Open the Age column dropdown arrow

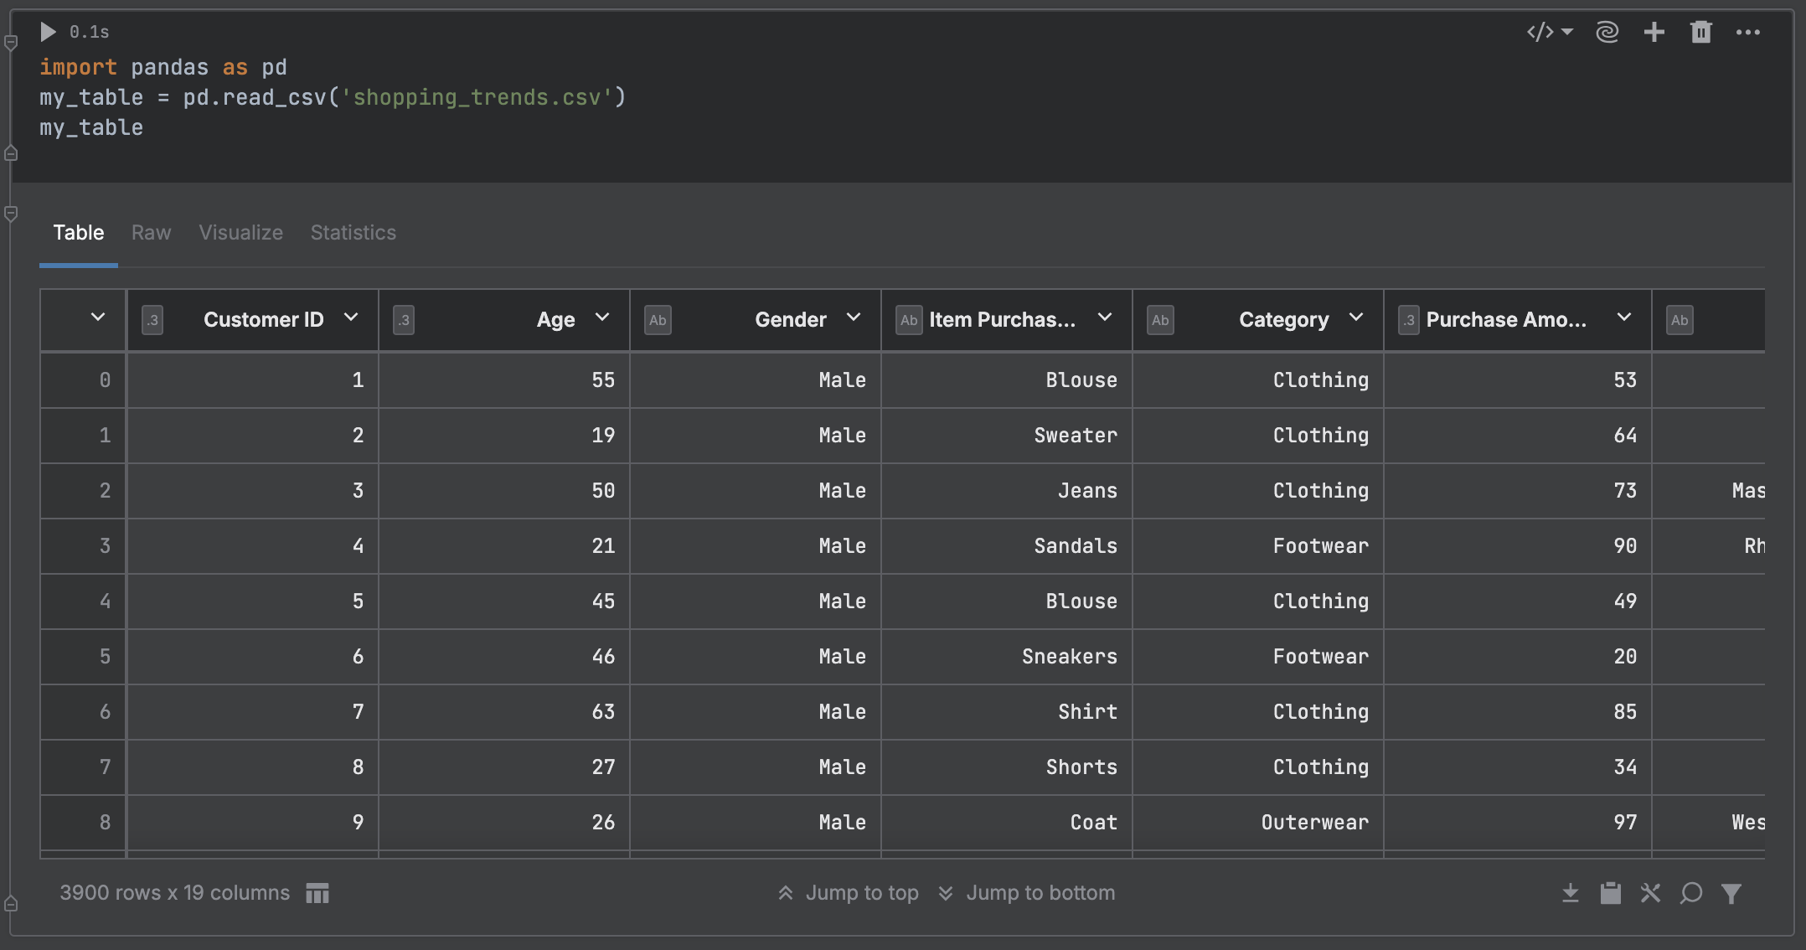coord(602,318)
